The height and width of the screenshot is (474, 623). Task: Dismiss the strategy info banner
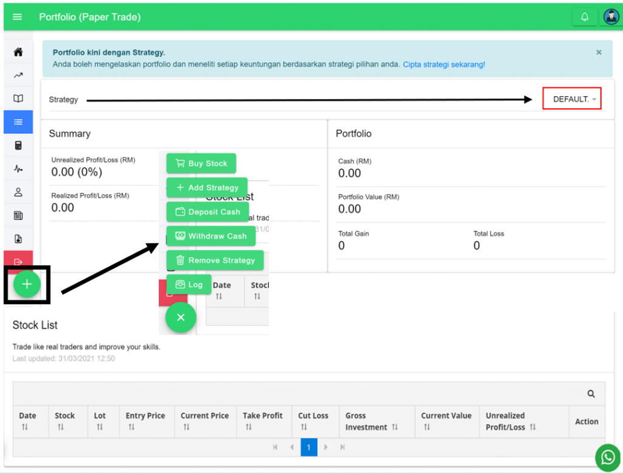pyautogui.click(x=599, y=53)
